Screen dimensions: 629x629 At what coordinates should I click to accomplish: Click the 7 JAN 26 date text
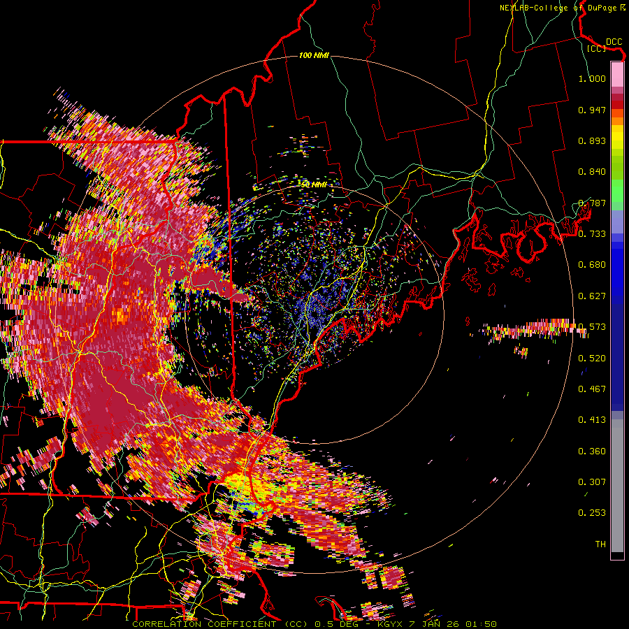tap(435, 624)
